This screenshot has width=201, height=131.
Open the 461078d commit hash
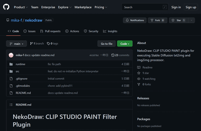coord(94,55)
